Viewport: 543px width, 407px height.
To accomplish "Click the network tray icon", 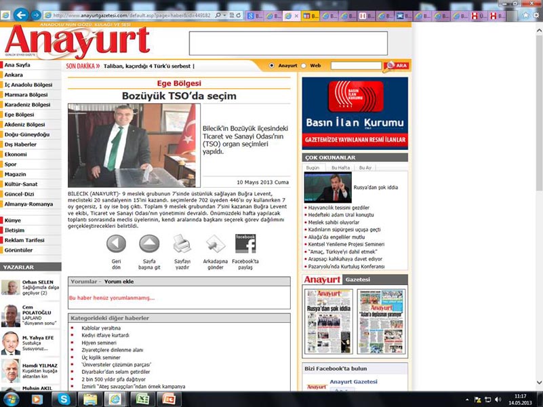I will click(488, 400).
